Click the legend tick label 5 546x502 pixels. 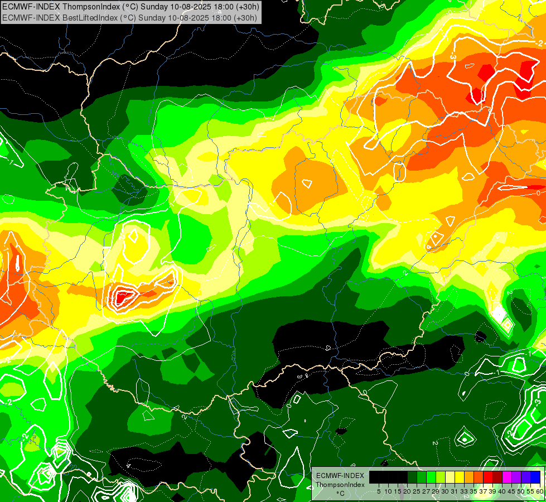point(379,491)
